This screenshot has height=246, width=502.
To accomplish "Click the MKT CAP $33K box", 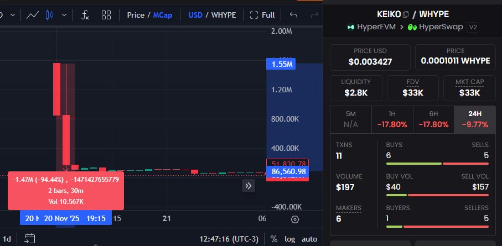I will 469,88.
